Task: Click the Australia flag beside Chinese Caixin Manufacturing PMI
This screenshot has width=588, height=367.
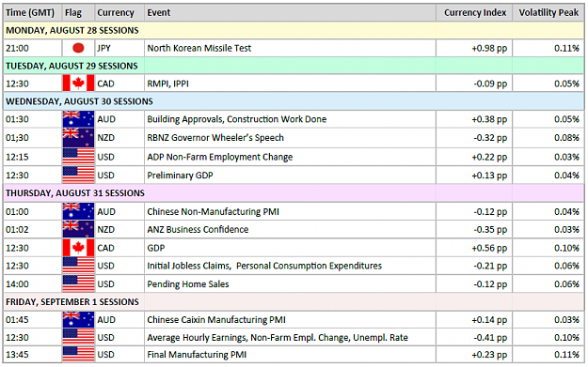Action: [78, 319]
